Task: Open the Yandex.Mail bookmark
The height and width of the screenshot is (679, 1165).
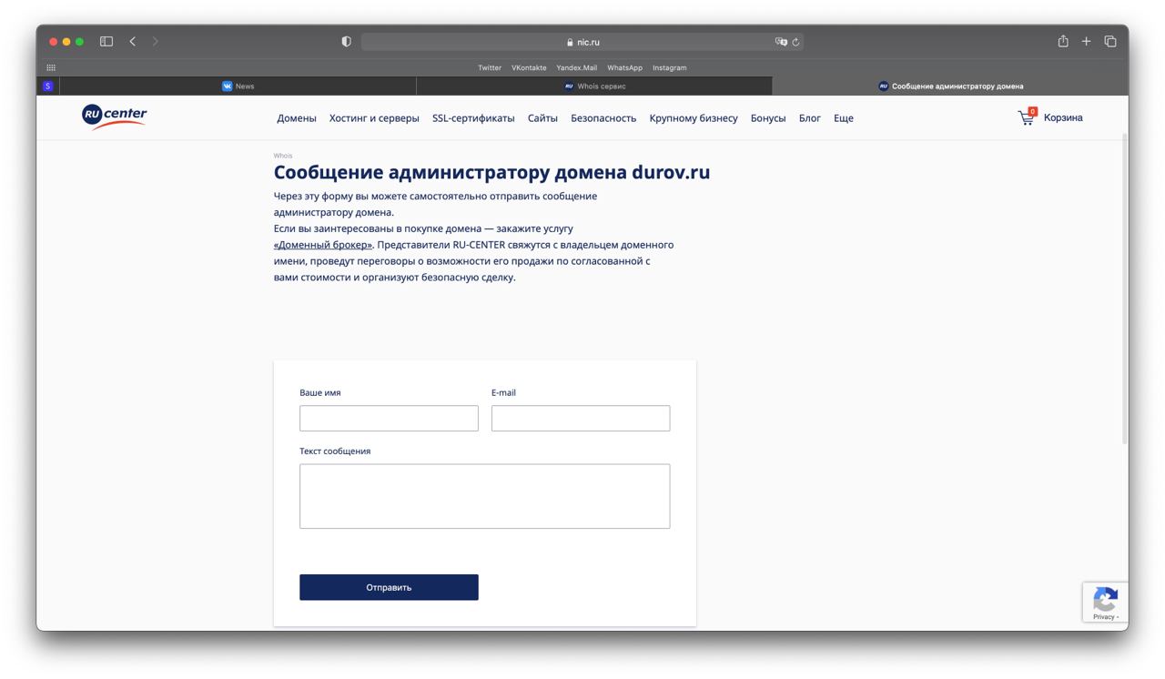Action: tap(577, 67)
